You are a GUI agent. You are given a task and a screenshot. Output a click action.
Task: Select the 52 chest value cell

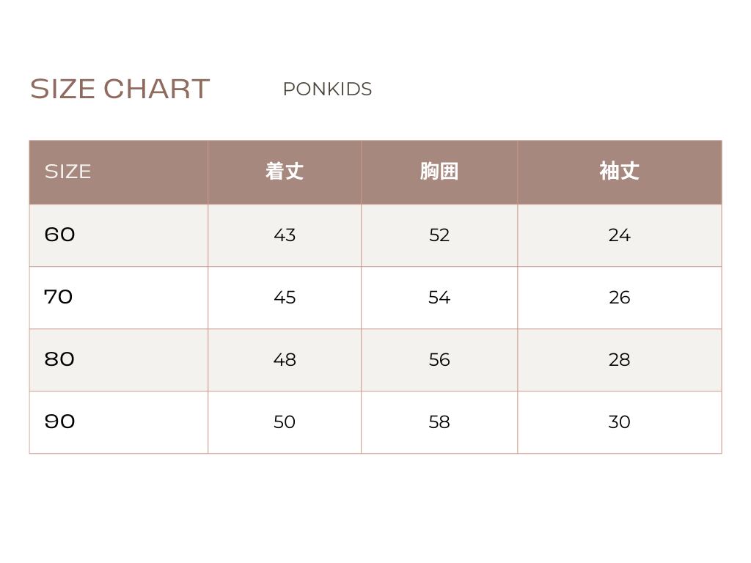pos(439,235)
